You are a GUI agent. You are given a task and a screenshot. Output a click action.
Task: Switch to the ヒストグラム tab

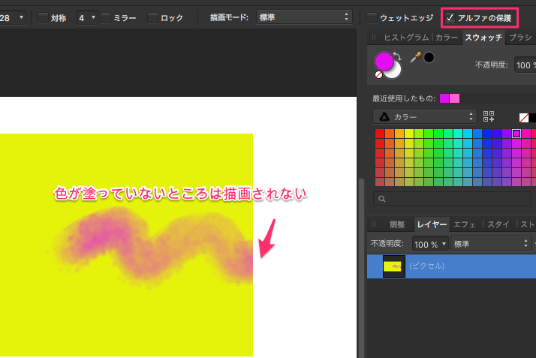(x=405, y=37)
